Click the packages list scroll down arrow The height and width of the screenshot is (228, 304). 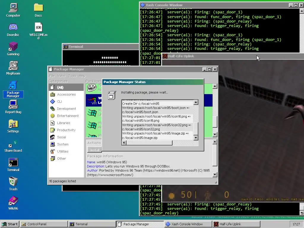click(x=215, y=134)
